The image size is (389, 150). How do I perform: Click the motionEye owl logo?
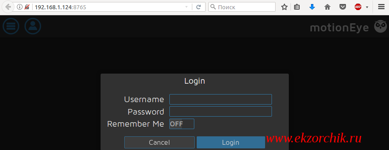(x=380, y=26)
